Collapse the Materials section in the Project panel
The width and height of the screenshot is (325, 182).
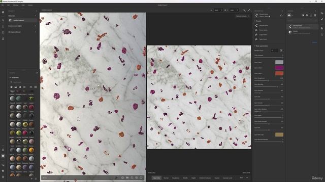click(x=35, y=16)
